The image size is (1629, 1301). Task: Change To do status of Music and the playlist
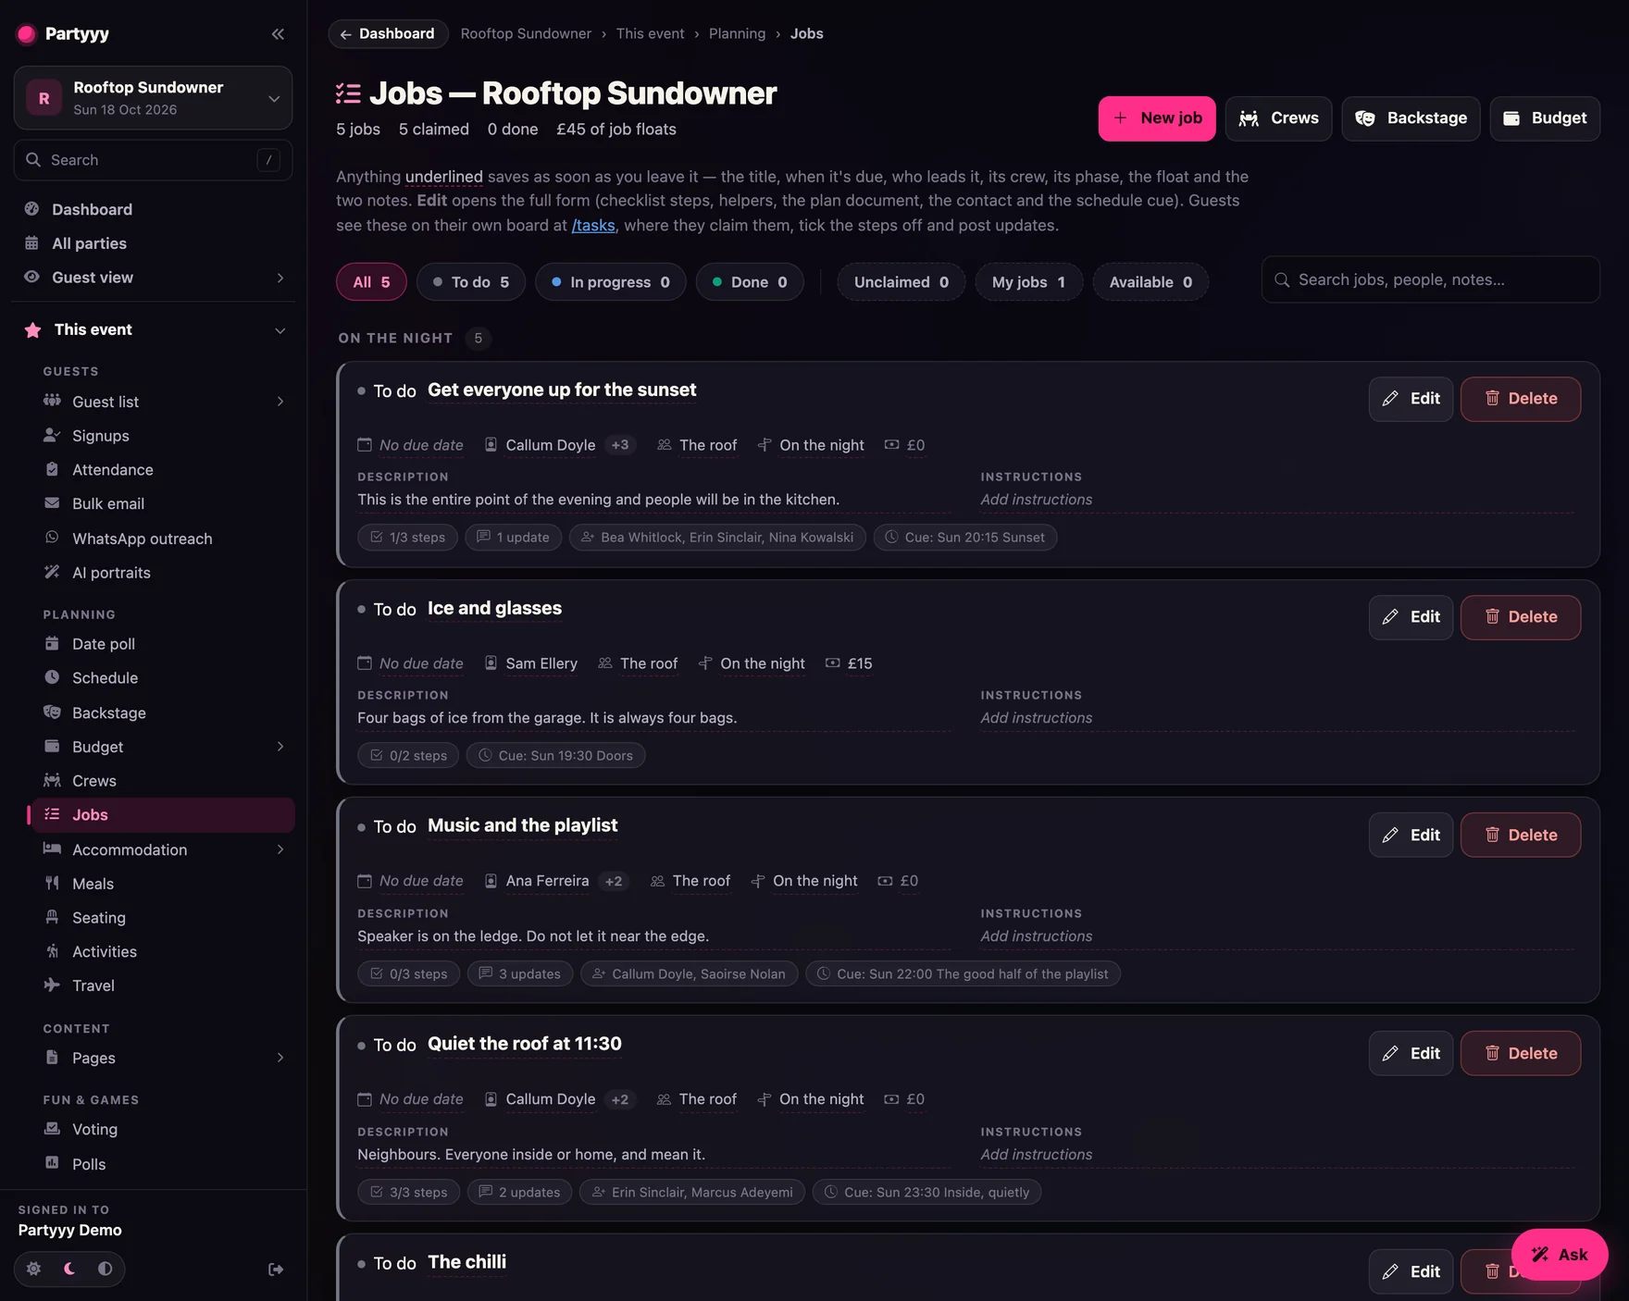point(387,827)
